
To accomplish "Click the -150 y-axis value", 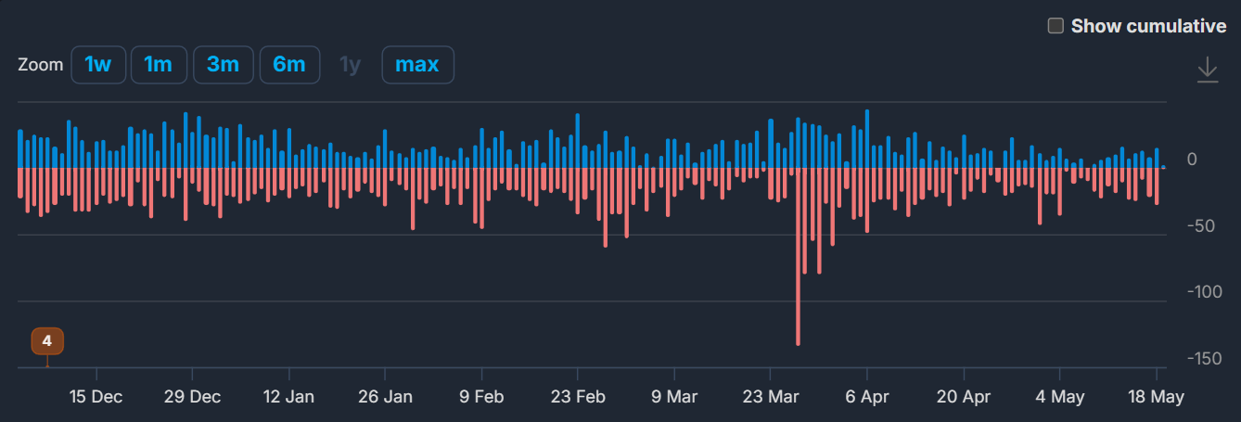I will 1207,359.
